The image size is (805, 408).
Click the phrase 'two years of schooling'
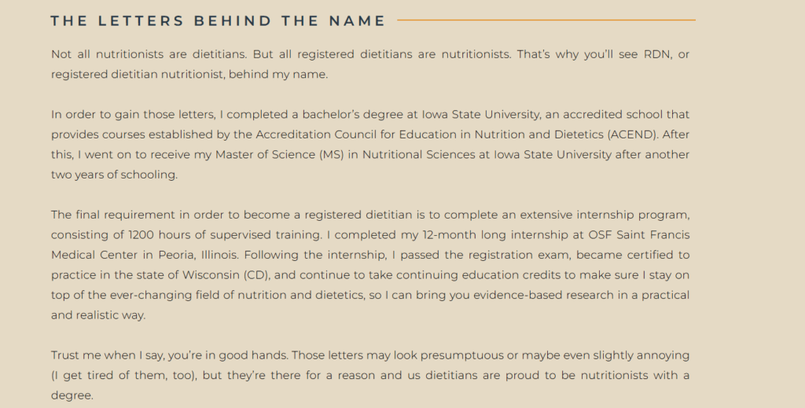(114, 175)
